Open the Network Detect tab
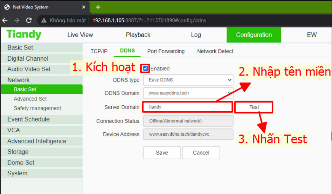The image size is (332, 194). [x=215, y=51]
